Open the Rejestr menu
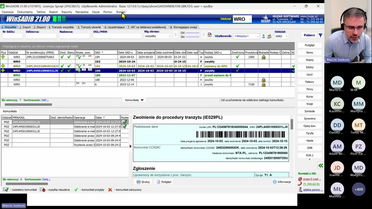This screenshot has width=372, height=209. [x=53, y=12]
